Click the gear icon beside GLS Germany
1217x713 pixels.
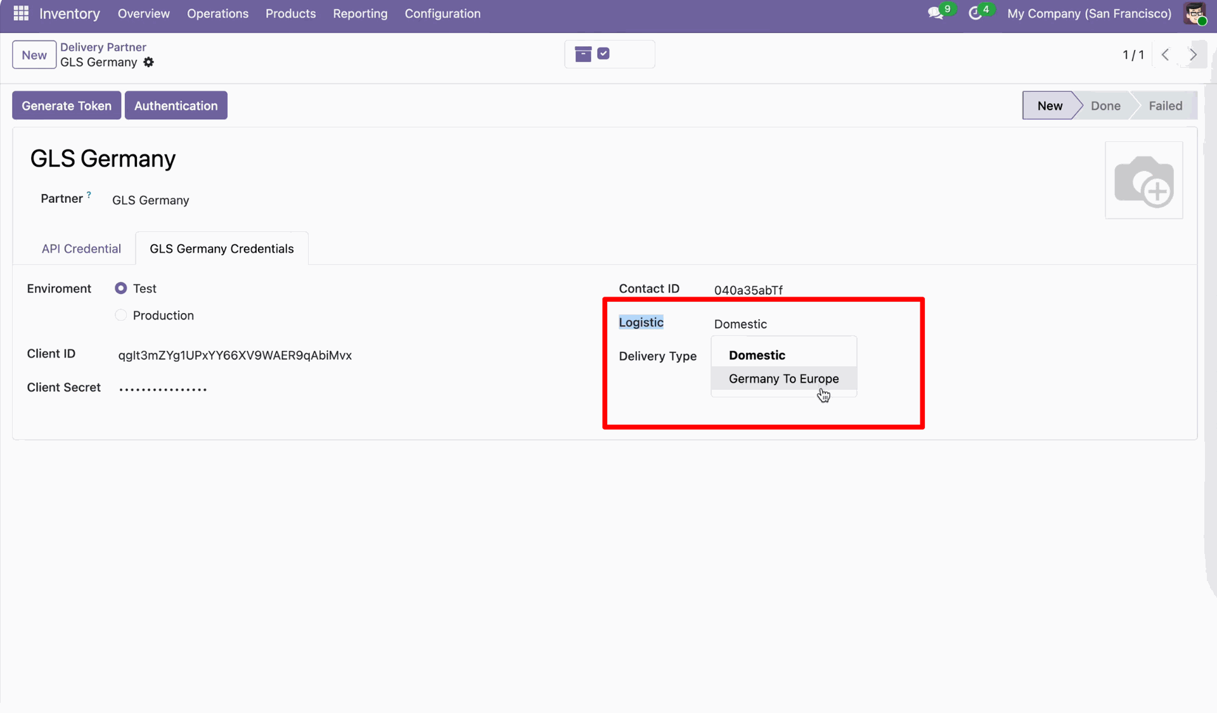(148, 62)
